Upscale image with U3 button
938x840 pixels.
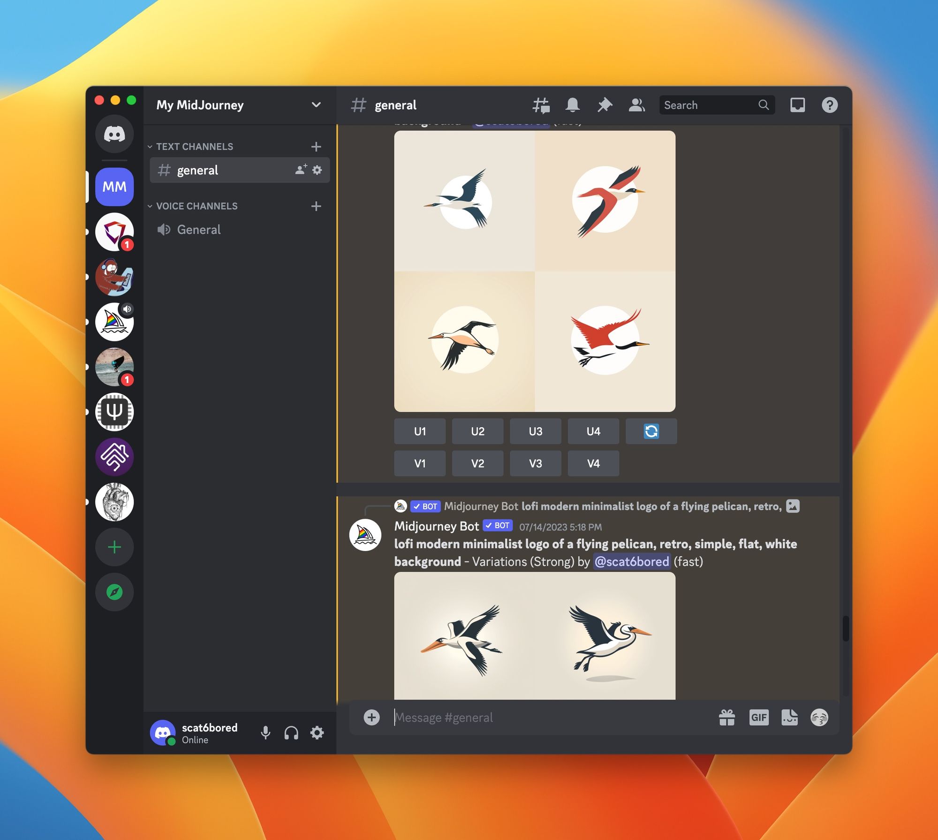tap(536, 431)
